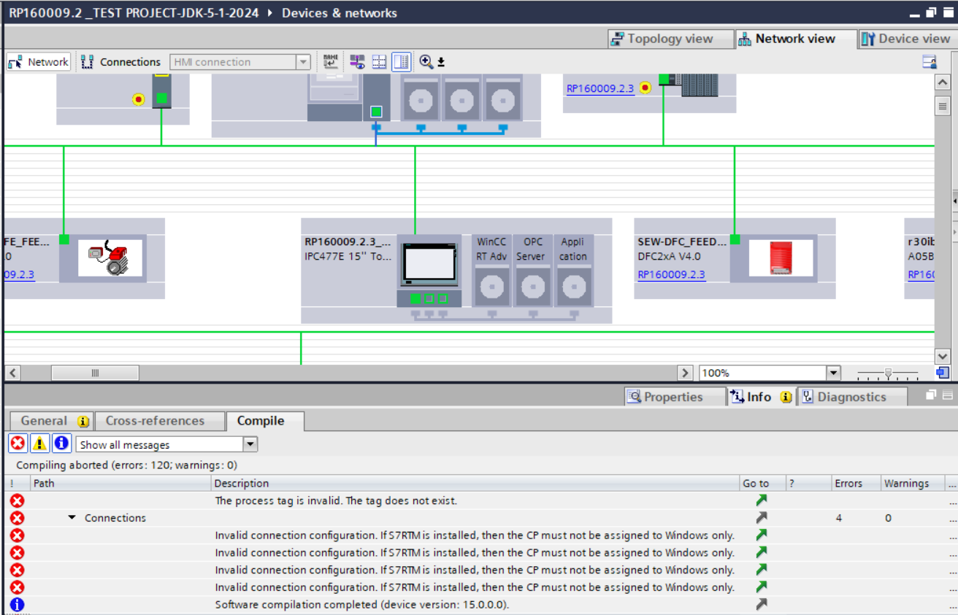Switch to the Topology view tab

pyautogui.click(x=662, y=39)
